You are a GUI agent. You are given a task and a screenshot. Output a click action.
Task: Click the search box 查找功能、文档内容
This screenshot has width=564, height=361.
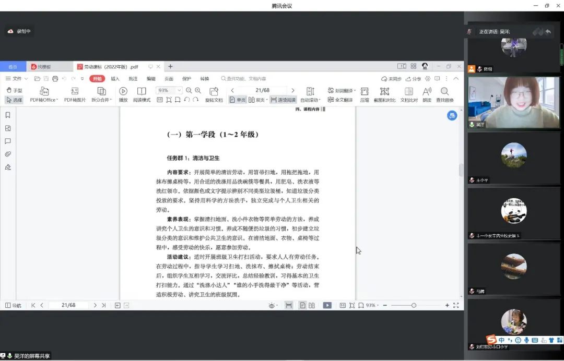click(x=244, y=79)
